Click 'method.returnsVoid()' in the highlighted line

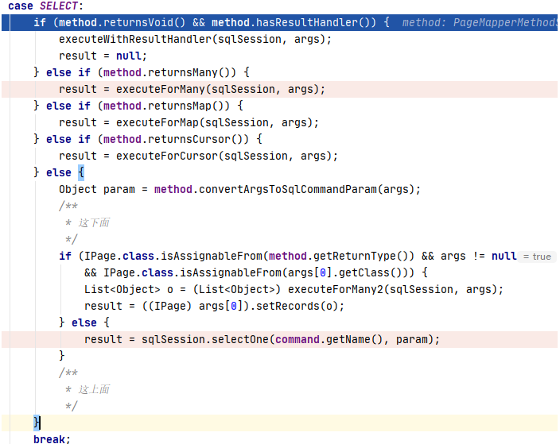click(122, 22)
